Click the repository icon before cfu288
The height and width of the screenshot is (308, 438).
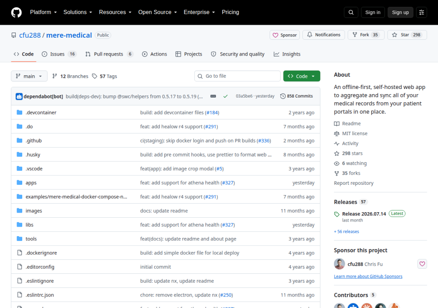coord(14,35)
